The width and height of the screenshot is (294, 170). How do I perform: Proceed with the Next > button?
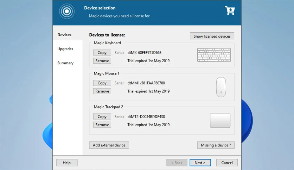coord(200,163)
